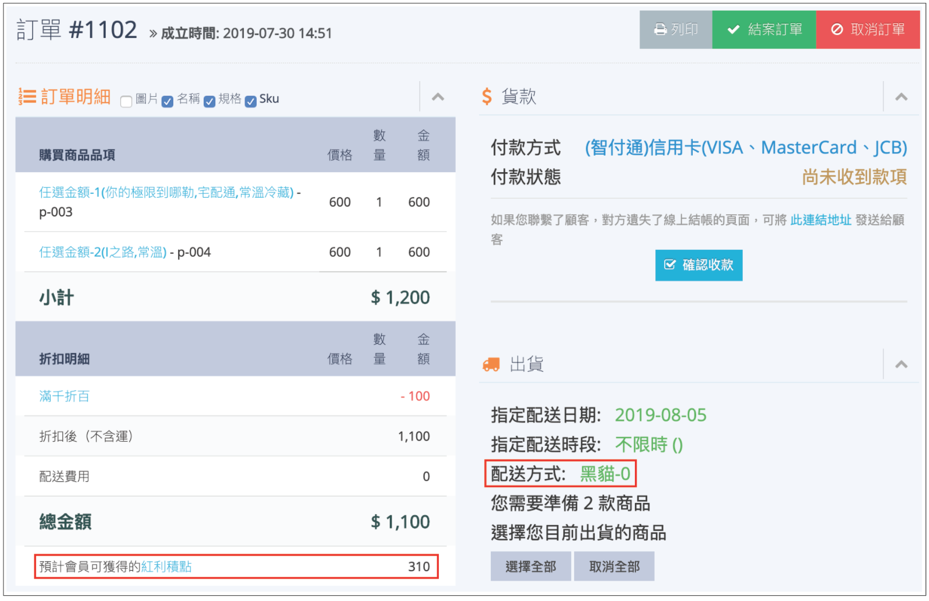
Task: Collapse the 訂單明細 panel
Action: tap(438, 97)
